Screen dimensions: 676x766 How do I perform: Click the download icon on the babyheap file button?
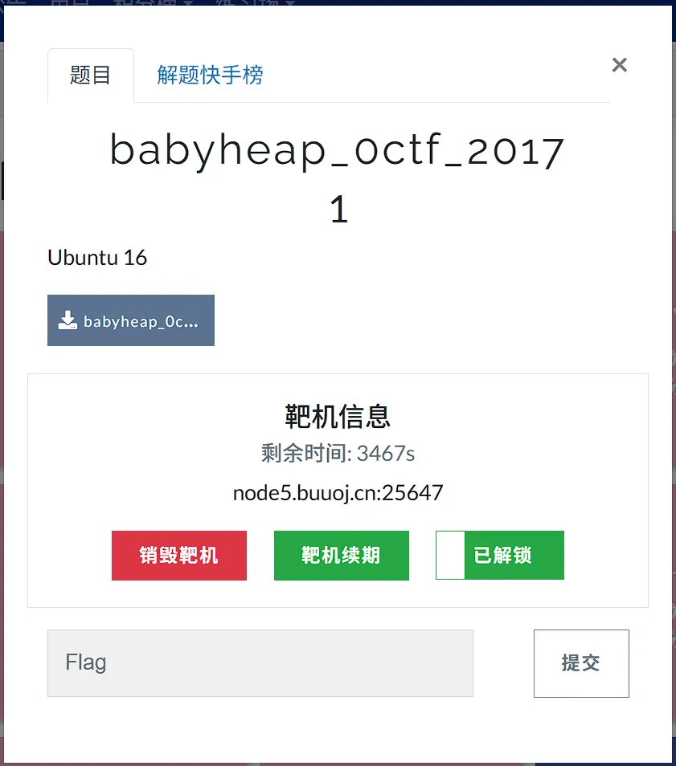point(68,320)
